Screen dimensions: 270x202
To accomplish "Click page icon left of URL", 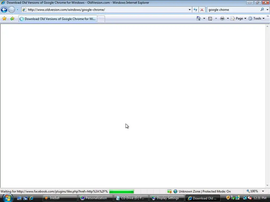I will point(24,10).
